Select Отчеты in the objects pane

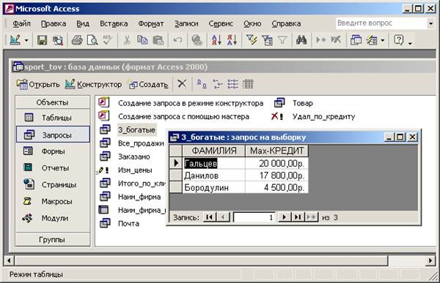point(53,168)
